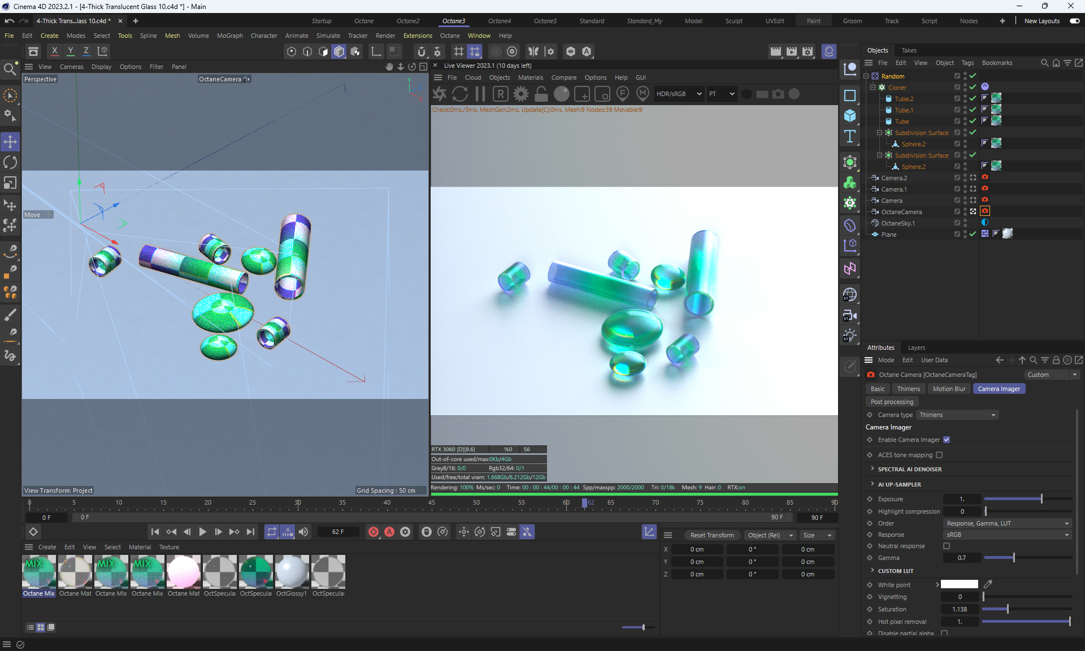Click the White point color swatch

click(x=959, y=584)
